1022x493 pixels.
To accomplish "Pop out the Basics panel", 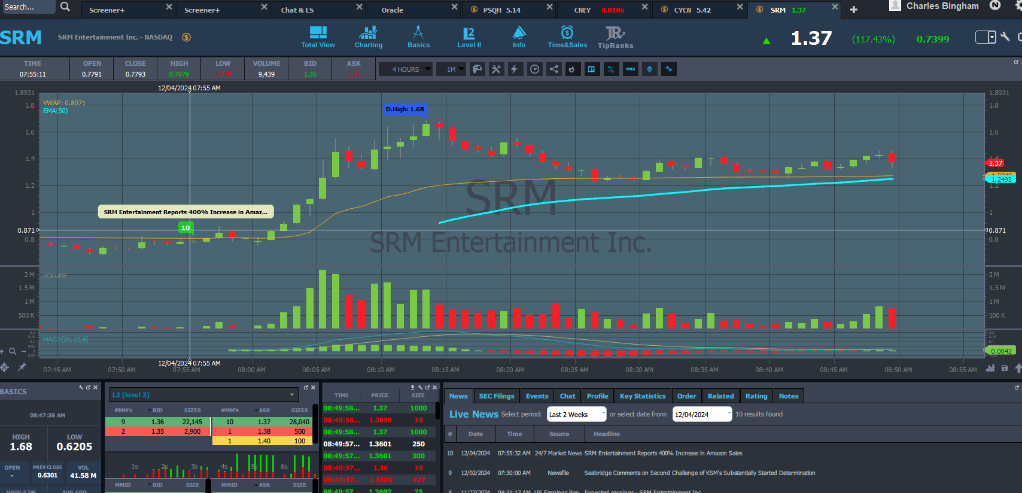I will click(88, 387).
